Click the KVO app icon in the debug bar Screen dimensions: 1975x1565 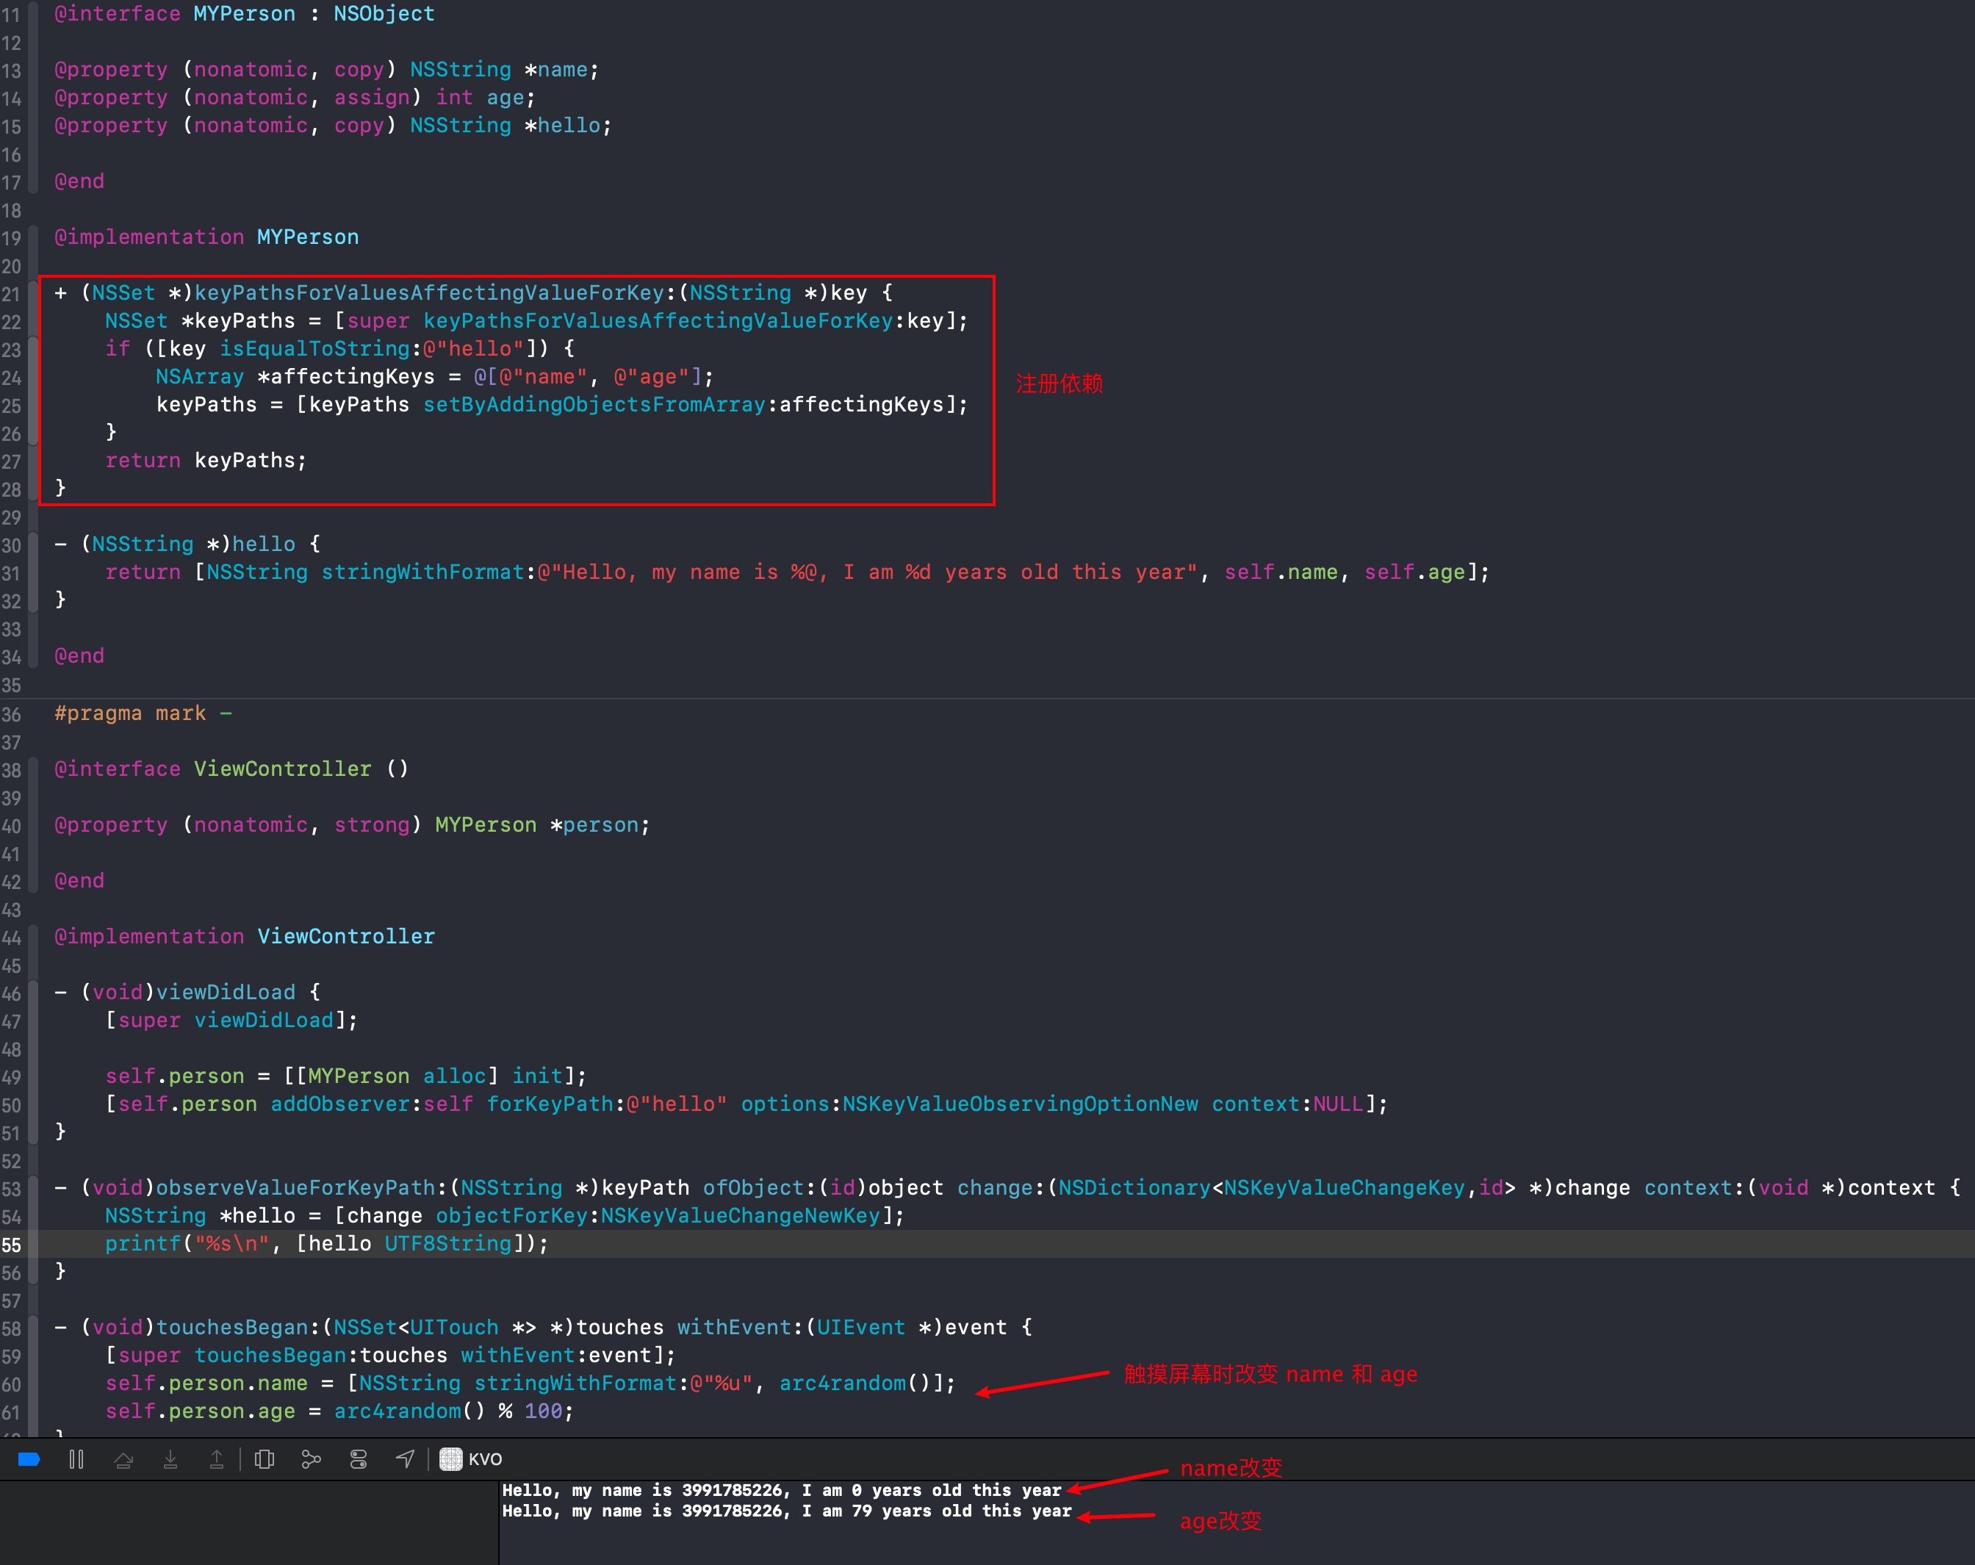(x=450, y=1458)
